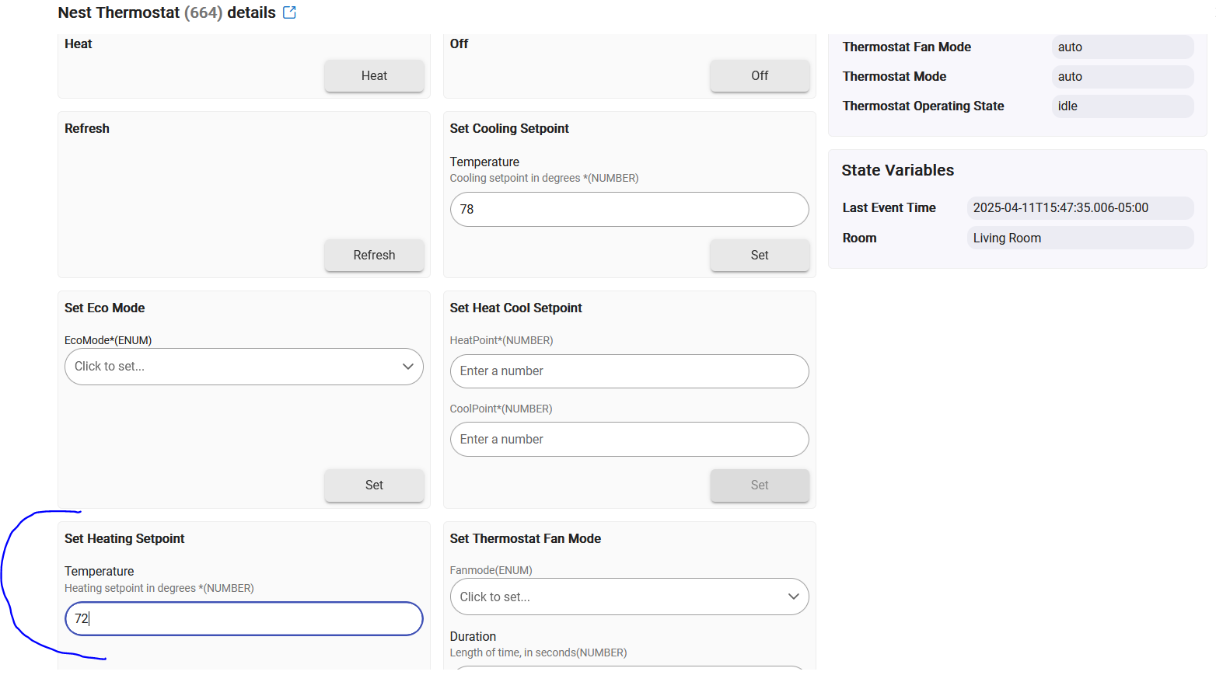Click the HeatPoint number field
Viewport: 1216px width, 682px height.
click(x=630, y=371)
